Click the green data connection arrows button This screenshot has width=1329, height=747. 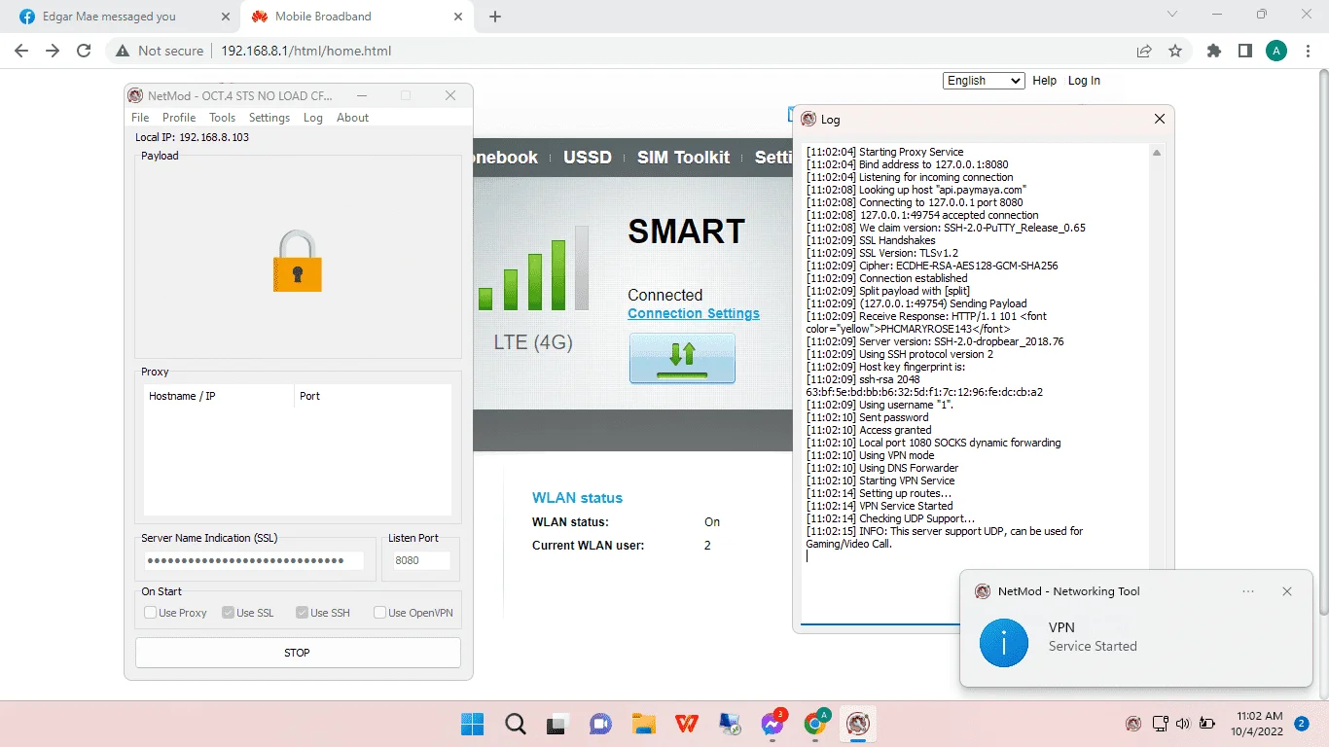coord(682,358)
